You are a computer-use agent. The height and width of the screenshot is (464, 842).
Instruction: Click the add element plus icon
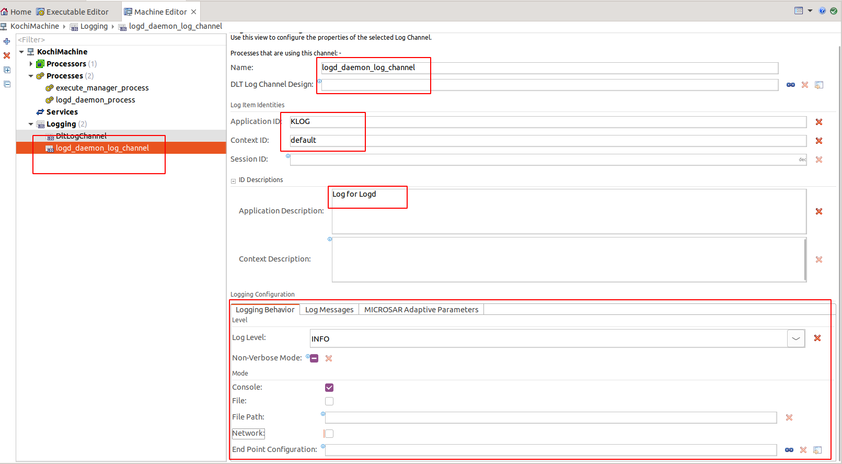point(7,41)
